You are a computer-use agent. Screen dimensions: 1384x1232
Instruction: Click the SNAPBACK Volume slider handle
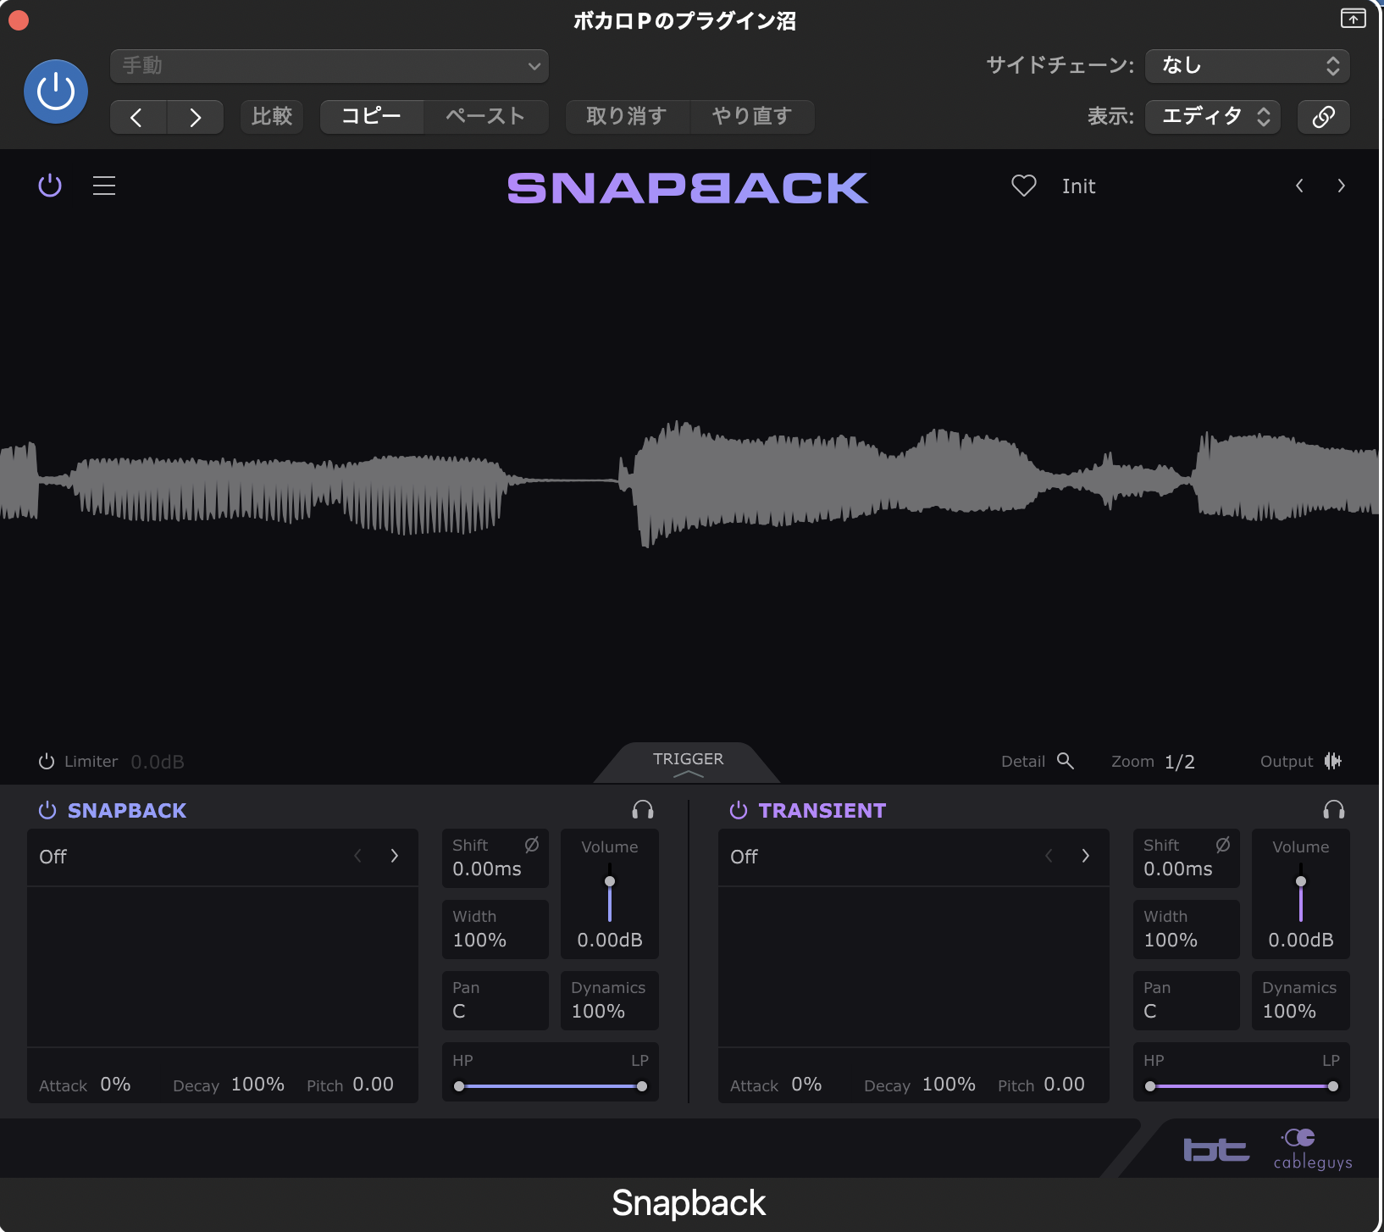[610, 881]
